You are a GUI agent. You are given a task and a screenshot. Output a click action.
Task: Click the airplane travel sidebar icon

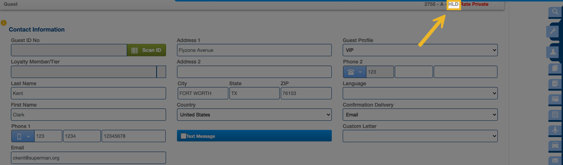(x=555, y=130)
